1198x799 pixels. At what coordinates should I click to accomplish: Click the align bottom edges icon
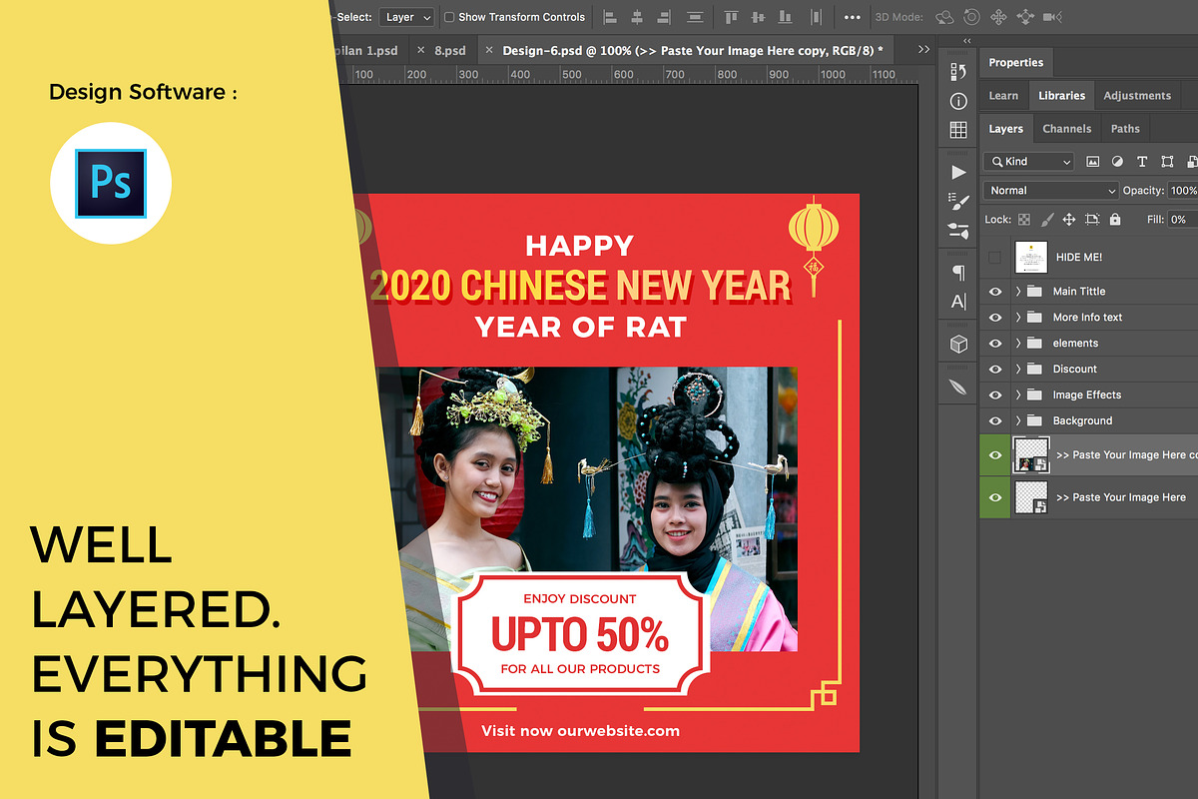pos(787,17)
